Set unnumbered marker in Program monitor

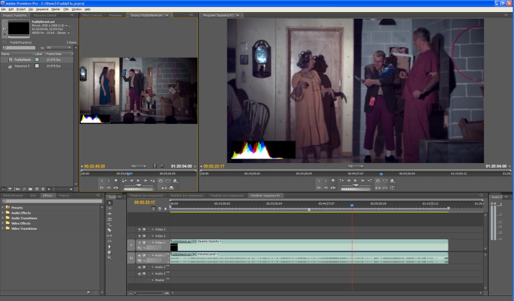click(333, 181)
